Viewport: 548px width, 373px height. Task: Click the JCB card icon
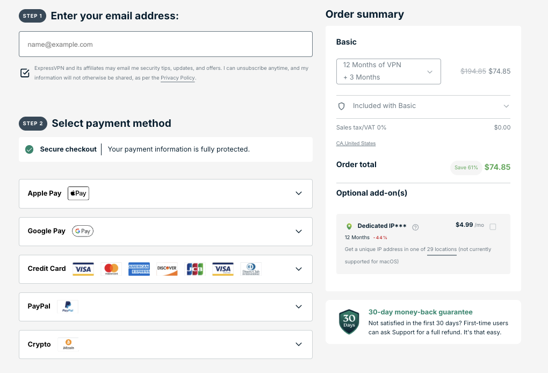tap(194, 269)
